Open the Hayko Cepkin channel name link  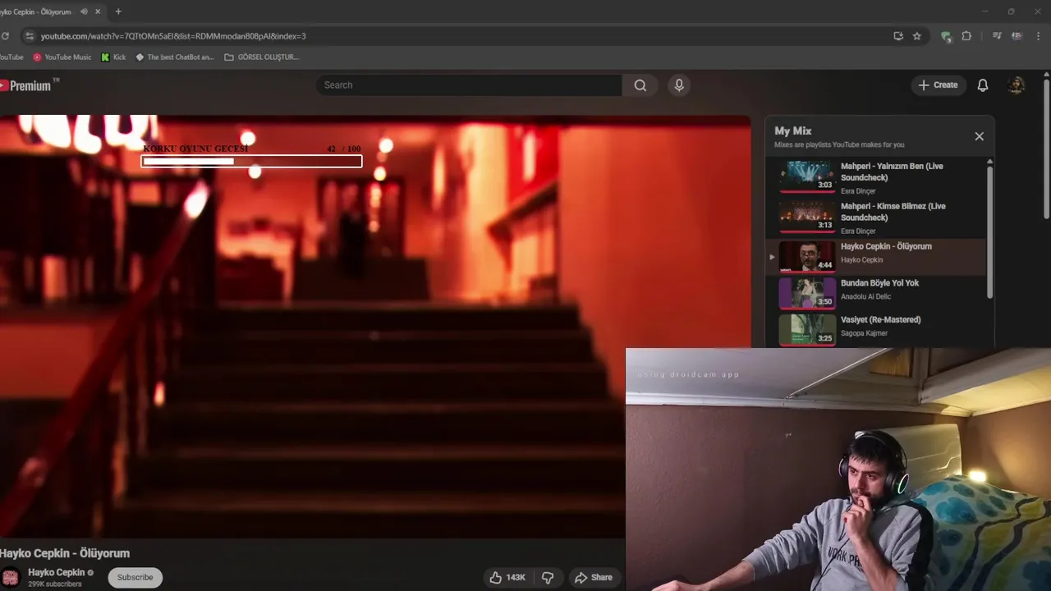click(x=57, y=572)
